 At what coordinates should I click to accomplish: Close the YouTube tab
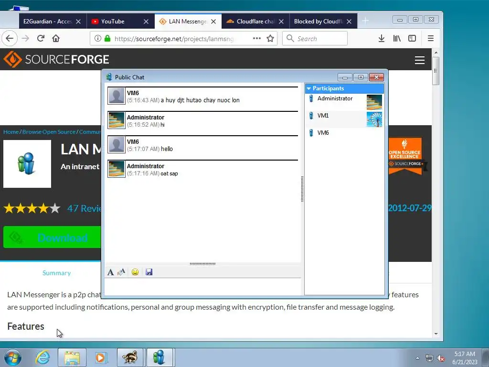pyautogui.click(x=146, y=22)
